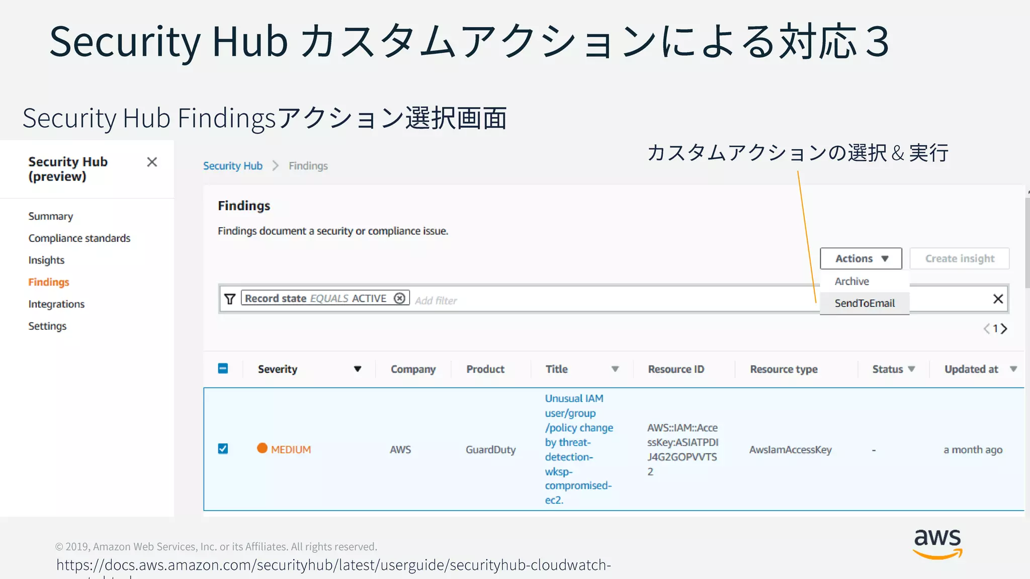Sort by Severity column arrow
Viewport: 1030px width, 579px height.
[358, 369]
